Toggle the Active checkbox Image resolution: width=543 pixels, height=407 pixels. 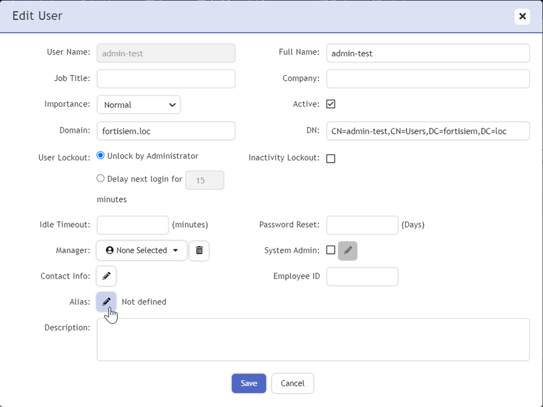(331, 104)
